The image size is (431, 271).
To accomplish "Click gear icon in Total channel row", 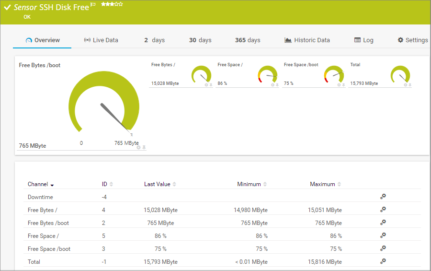I will tap(383, 261).
